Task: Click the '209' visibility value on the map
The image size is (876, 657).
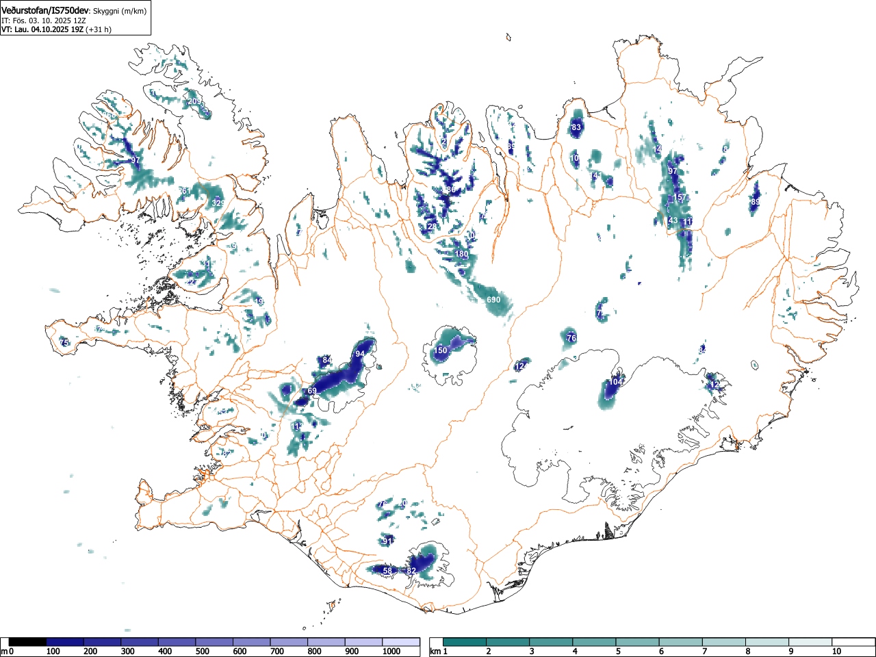Action: pos(194,101)
